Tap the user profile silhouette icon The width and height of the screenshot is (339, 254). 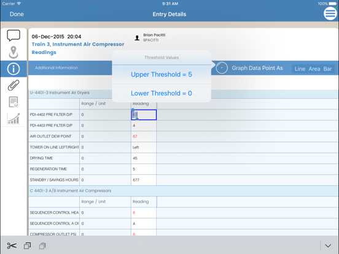point(137,38)
